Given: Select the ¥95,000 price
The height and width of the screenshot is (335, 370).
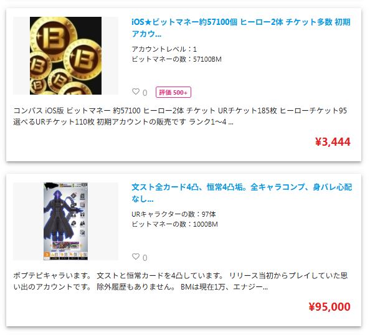Looking at the screenshot, I should point(330,307).
